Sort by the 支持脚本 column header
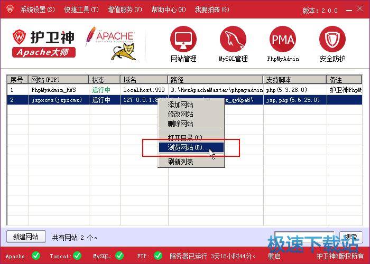Viewport: 370px width, 264px height. 295,80
